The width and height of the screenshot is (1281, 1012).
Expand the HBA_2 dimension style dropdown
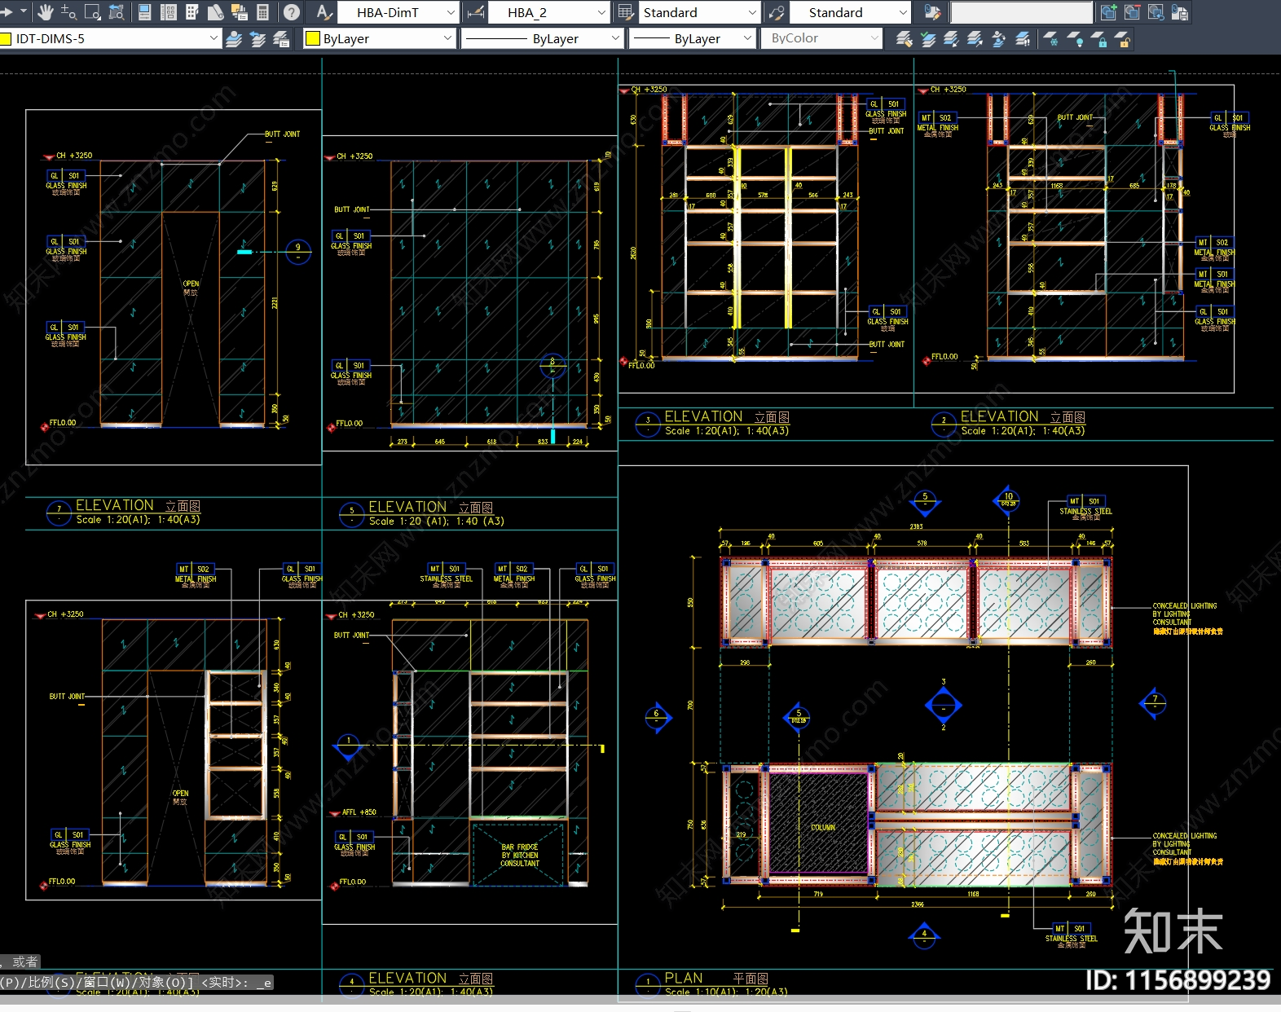coord(601,12)
